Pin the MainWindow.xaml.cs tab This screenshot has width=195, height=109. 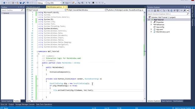pyautogui.click(x=64, y=7)
